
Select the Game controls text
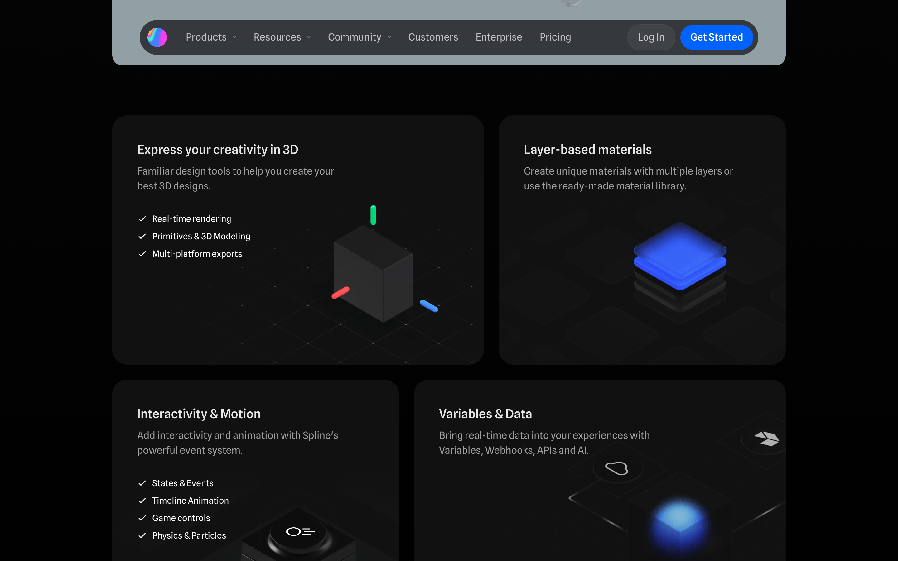[181, 518]
